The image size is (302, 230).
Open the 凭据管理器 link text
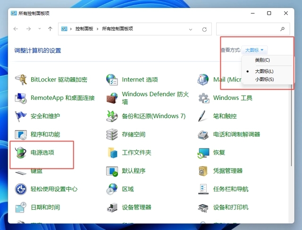(x=227, y=171)
